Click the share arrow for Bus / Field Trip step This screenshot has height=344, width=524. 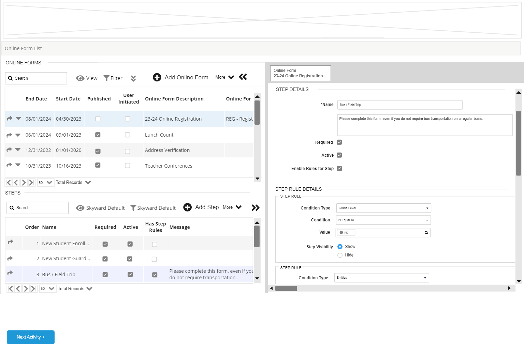pyautogui.click(x=10, y=273)
